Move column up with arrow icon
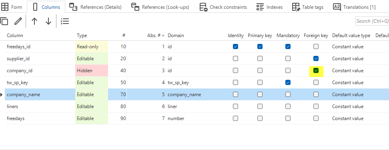This screenshot has width=389, height=150. click(x=34, y=21)
